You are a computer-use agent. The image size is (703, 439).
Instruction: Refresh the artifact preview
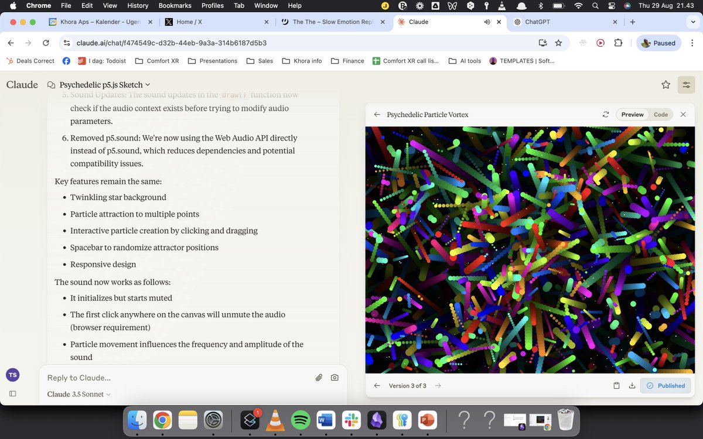coord(606,114)
